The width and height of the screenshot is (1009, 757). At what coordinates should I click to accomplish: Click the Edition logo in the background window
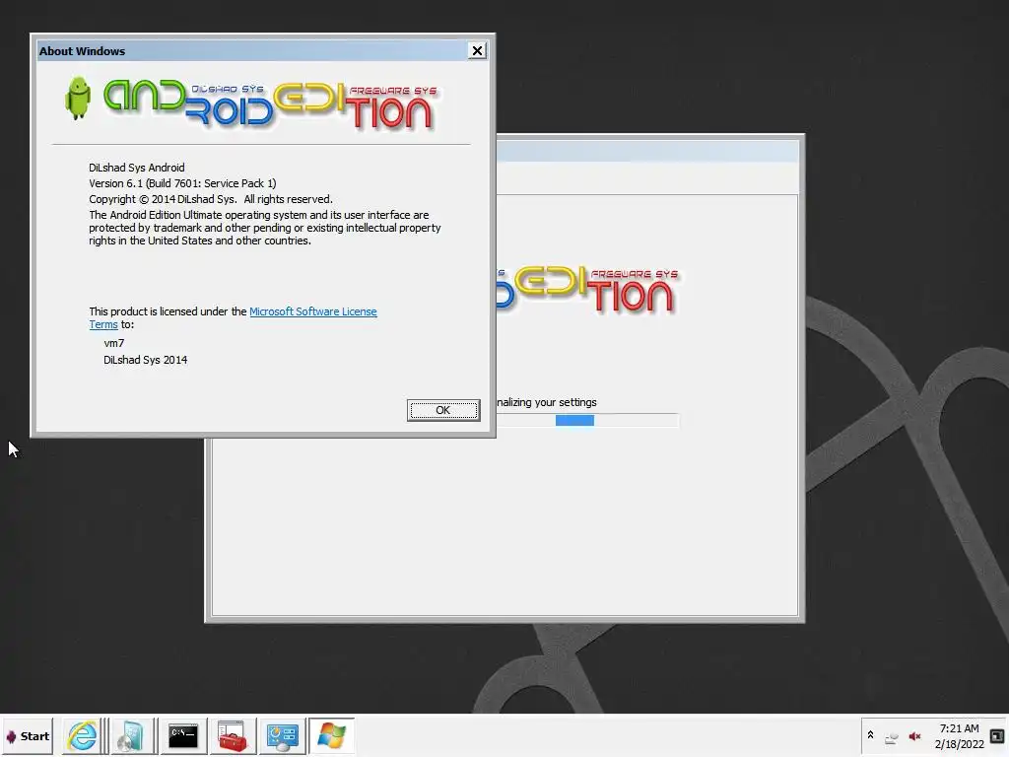point(587,292)
